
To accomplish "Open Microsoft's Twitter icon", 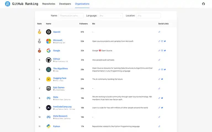I will [x=165, y=41].
